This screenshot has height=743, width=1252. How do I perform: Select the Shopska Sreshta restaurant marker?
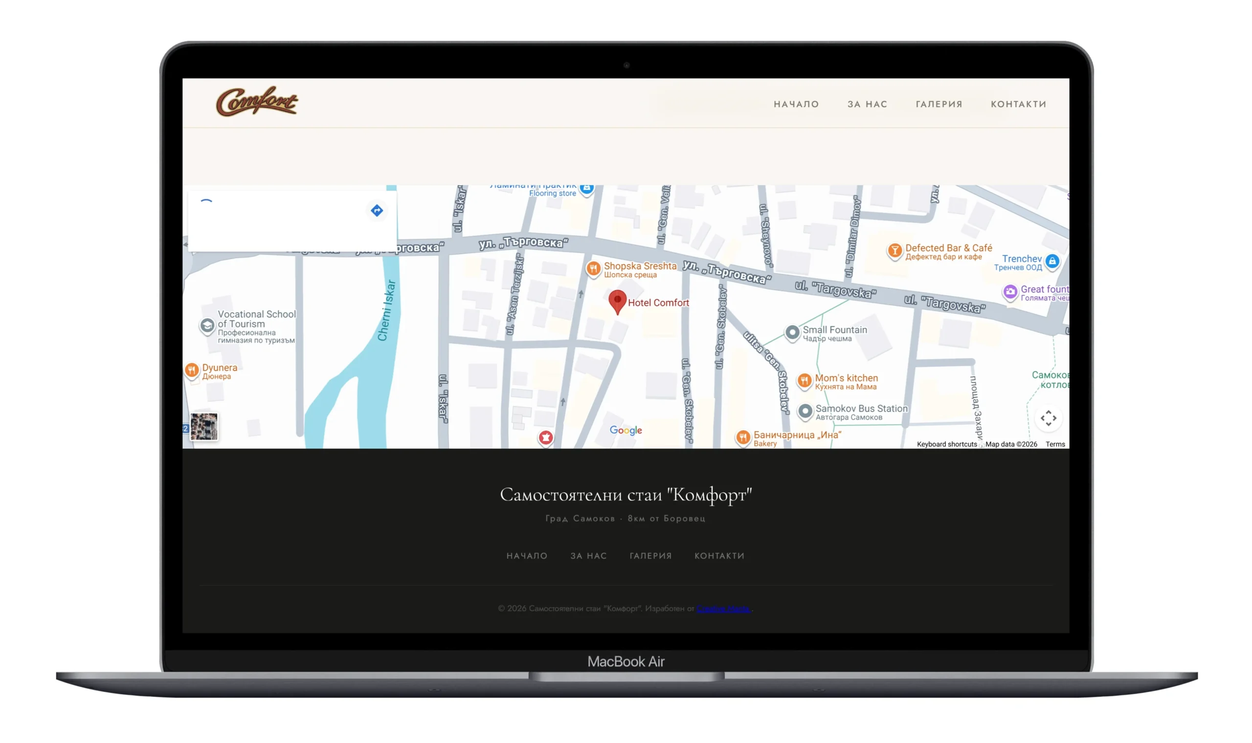593,269
